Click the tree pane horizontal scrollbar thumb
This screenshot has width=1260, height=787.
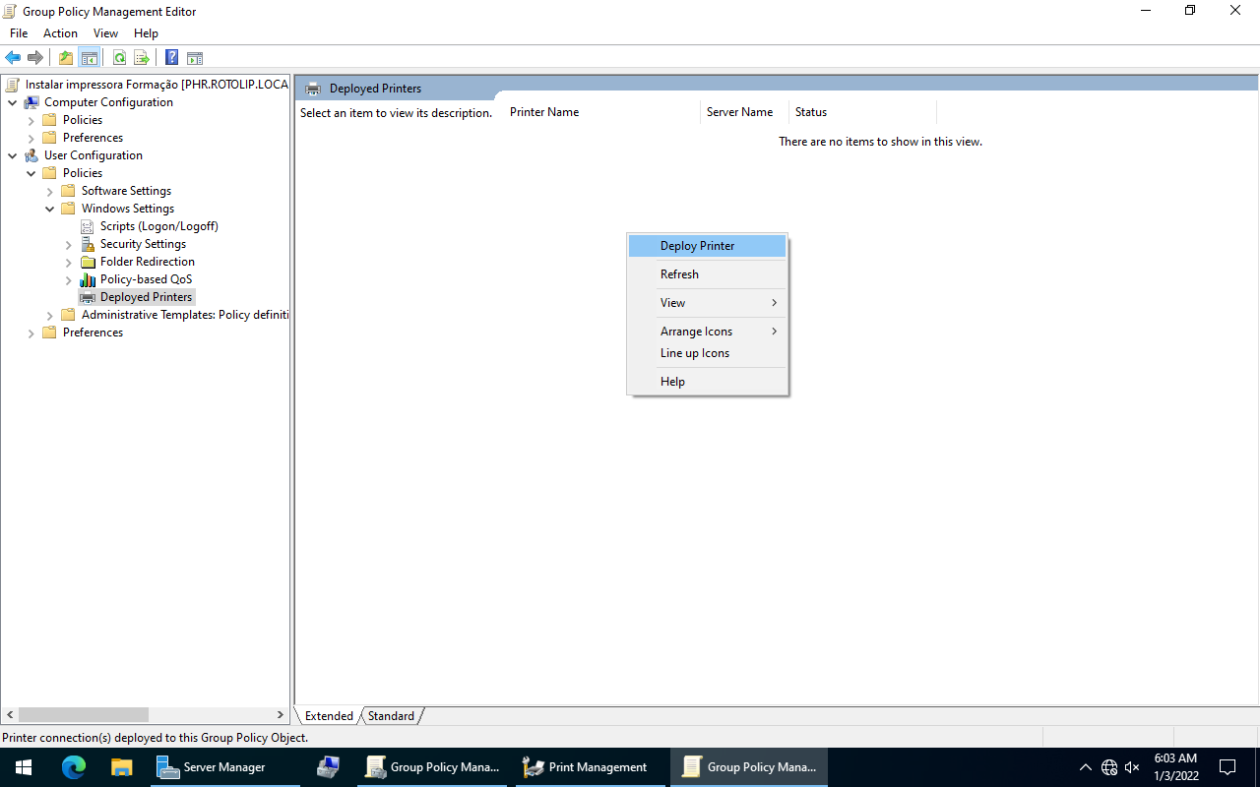[83, 715]
